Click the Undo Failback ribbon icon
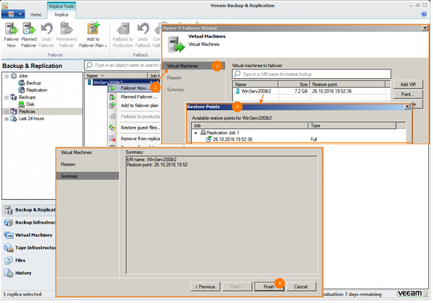Image resolution: width=433 pixels, height=303 pixels. pos(143,29)
